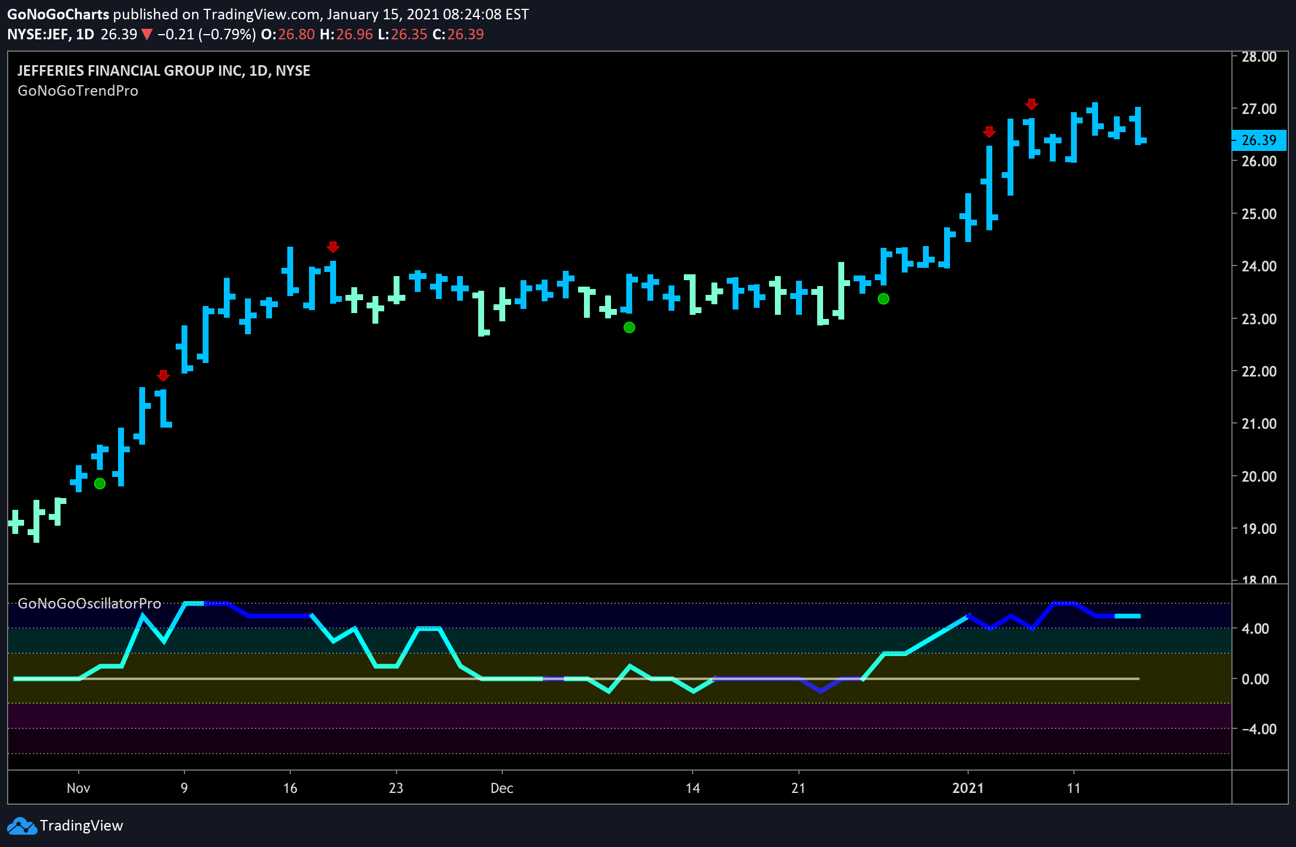Viewport: 1296px width, 847px height.
Task: Click the C:26.39 close value
Action: (x=458, y=35)
